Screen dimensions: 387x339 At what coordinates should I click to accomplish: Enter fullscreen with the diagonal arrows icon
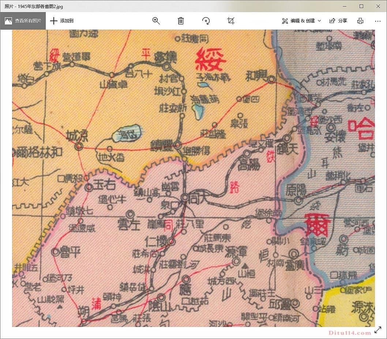(378, 330)
